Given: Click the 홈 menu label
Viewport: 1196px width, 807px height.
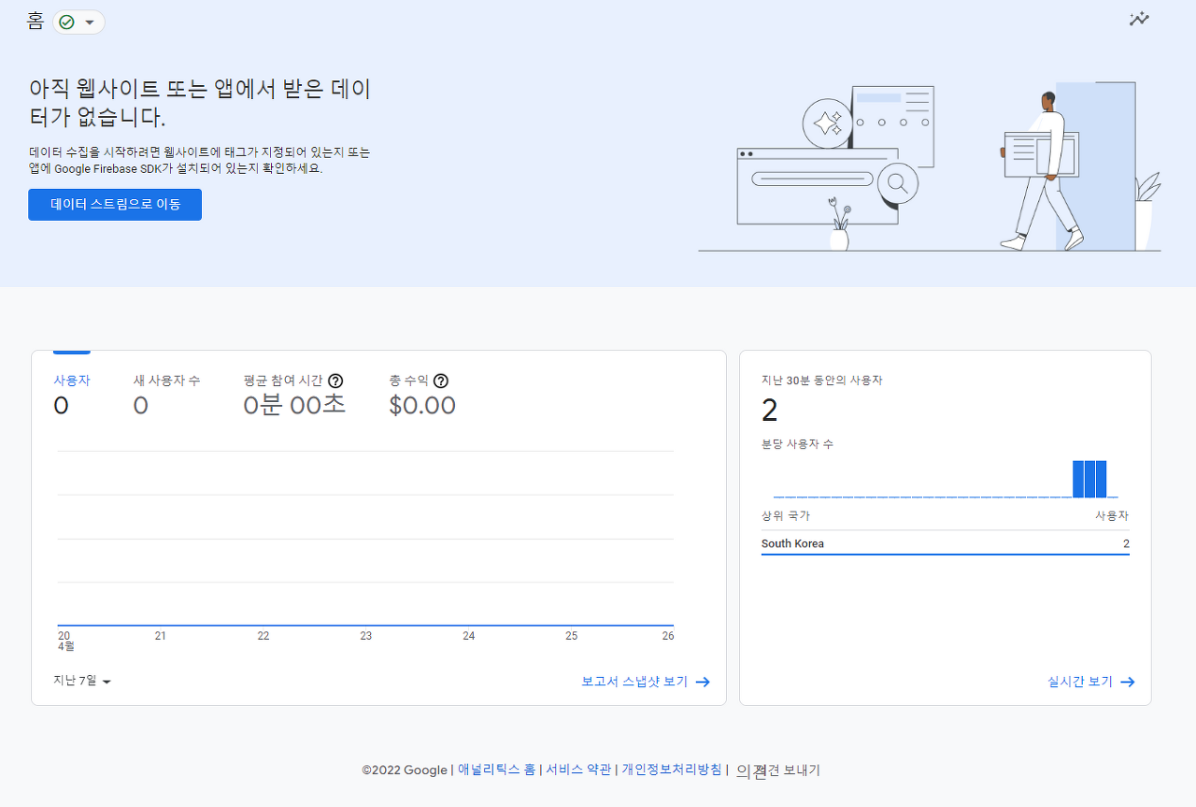Looking at the screenshot, I should click(x=35, y=21).
